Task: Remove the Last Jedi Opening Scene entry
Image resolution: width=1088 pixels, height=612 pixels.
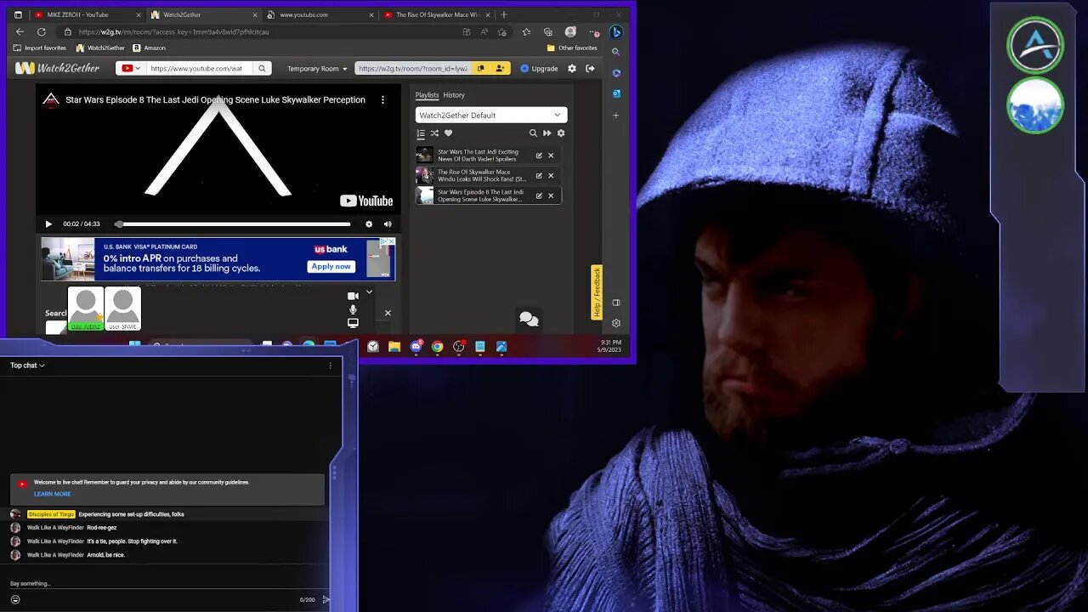Action: tap(551, 195)
